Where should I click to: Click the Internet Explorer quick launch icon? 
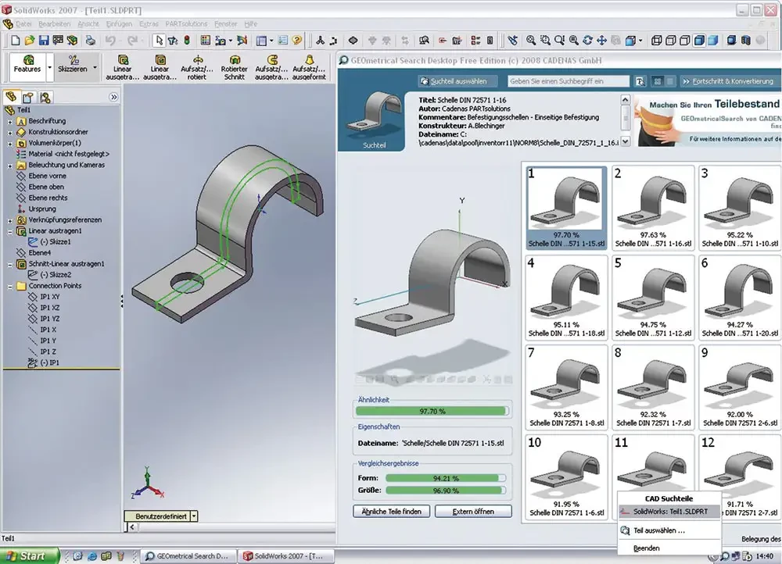click(92, 556)
